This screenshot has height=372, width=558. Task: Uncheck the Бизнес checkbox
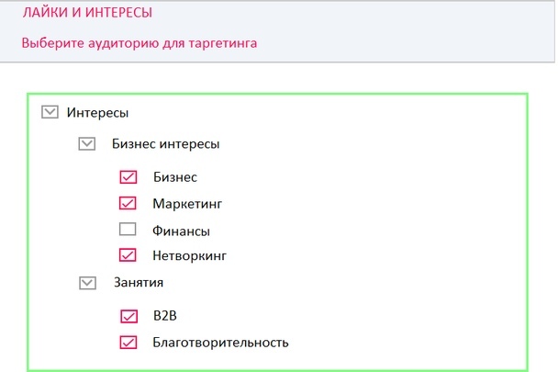click(x=128, y=176)
